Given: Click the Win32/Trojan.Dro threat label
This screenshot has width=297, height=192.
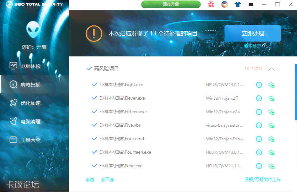Looking at the screenshot, I should click(224, 139).
